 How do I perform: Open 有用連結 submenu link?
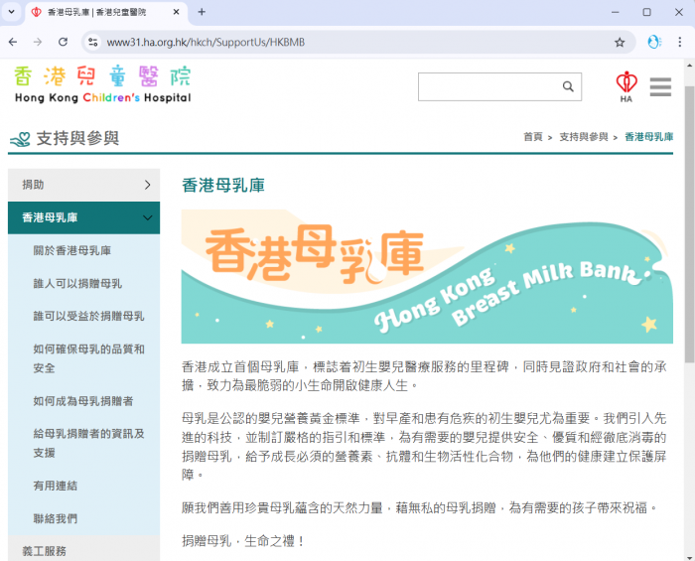point(56,486)
